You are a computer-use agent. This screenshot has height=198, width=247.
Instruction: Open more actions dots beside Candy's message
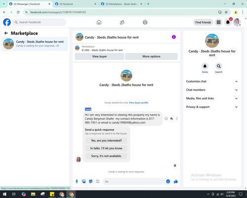click(177, 118)
